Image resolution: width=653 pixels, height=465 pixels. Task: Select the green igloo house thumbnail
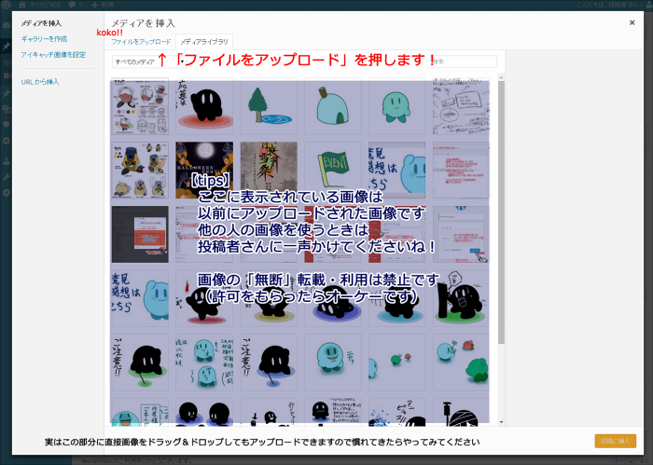[x=333, y=105]
